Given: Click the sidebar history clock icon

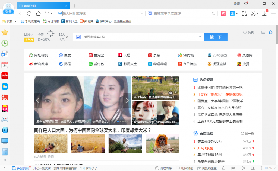Looking at the screenshot, I should pos(5,43).
